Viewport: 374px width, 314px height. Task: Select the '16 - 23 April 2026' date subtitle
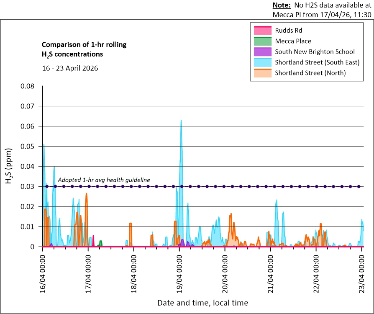tap(70, 68)
